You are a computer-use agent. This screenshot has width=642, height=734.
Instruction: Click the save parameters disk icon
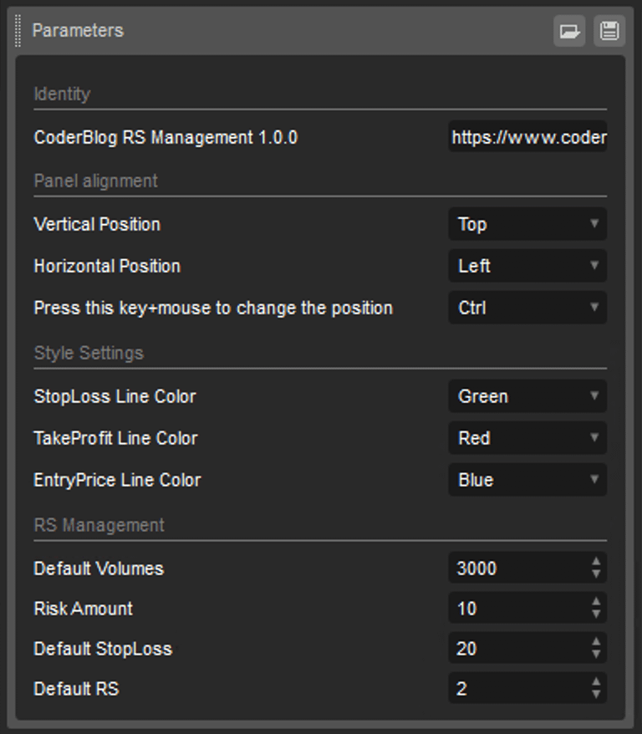tap(609, 31)
